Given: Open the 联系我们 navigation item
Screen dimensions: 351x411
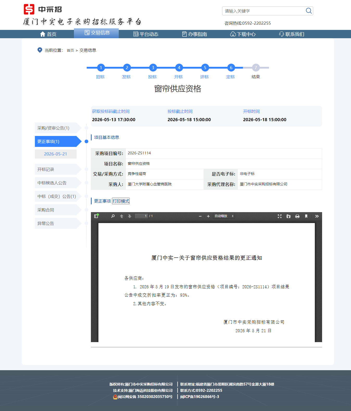Looking at the screenshot, I should tap(292, 34).
